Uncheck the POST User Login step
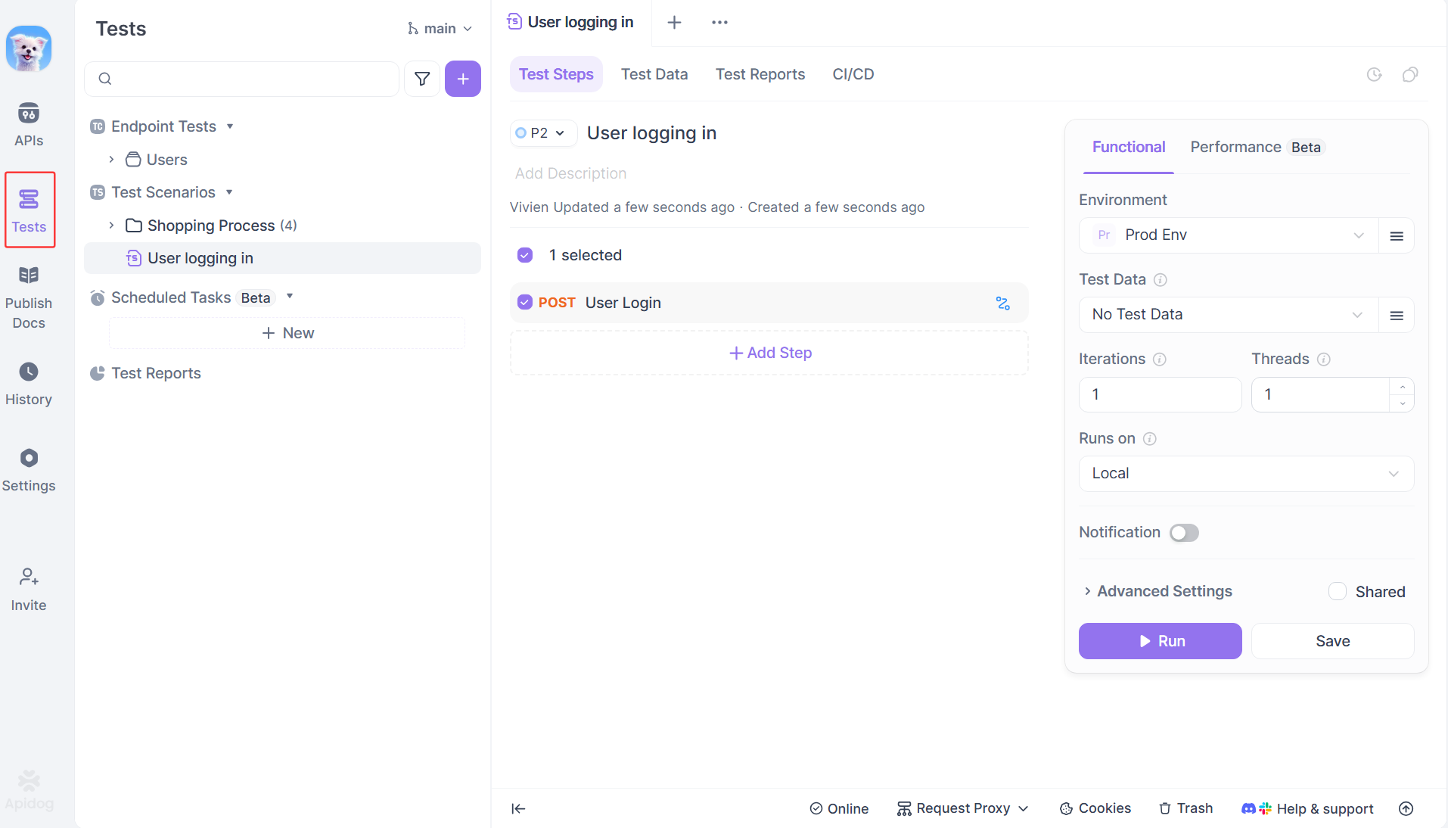1448x828 pixels. click(524, 302)
